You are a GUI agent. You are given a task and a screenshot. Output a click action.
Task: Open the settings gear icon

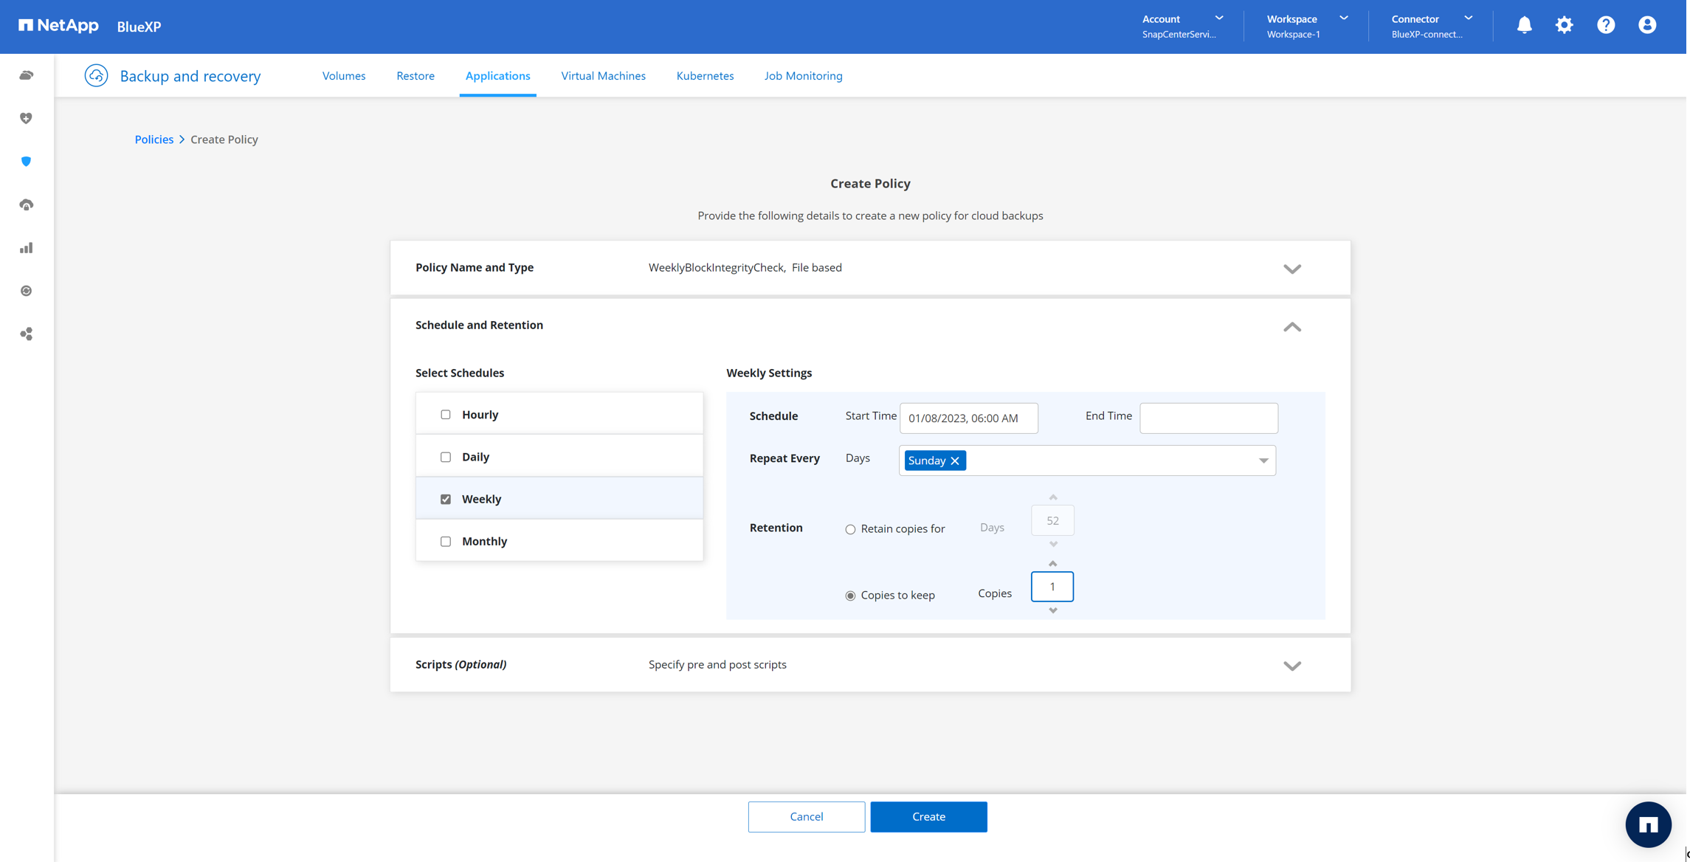[x=1564, y=25]
